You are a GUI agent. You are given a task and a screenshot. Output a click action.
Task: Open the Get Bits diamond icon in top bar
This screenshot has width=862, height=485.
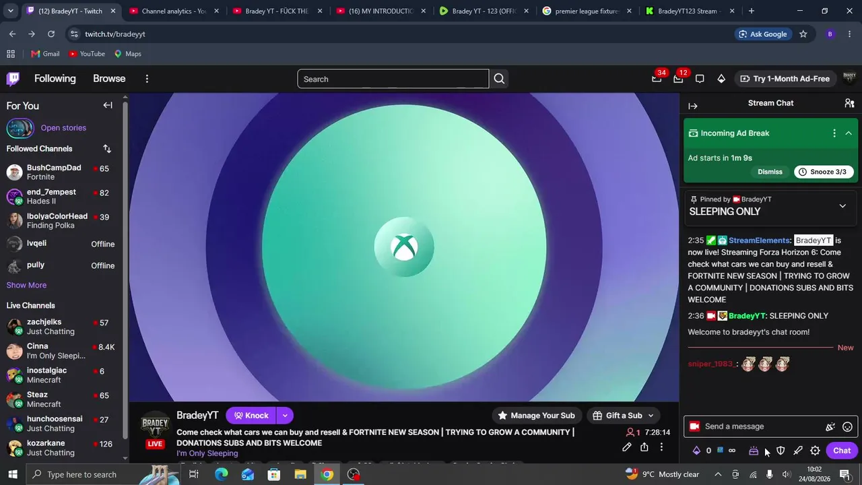pyautogui.click(x=721, y=79)
